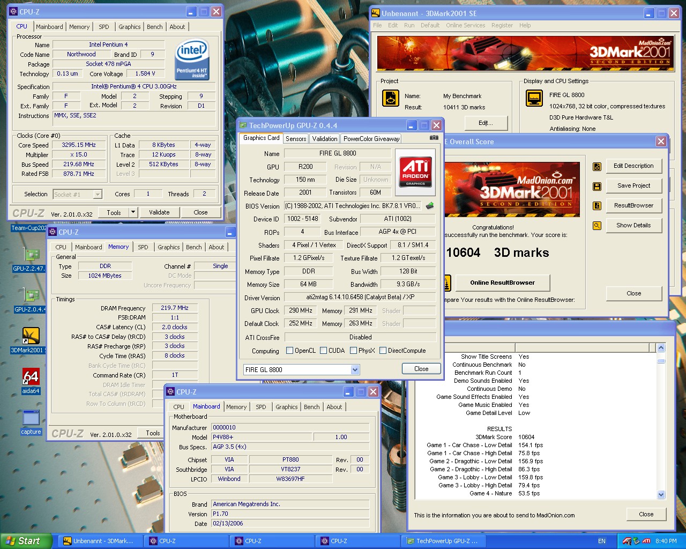Screen dimensions: 686x549
Task: Open the FIRE GL 8800 card dropdown
Action: [x=355, y=369]
